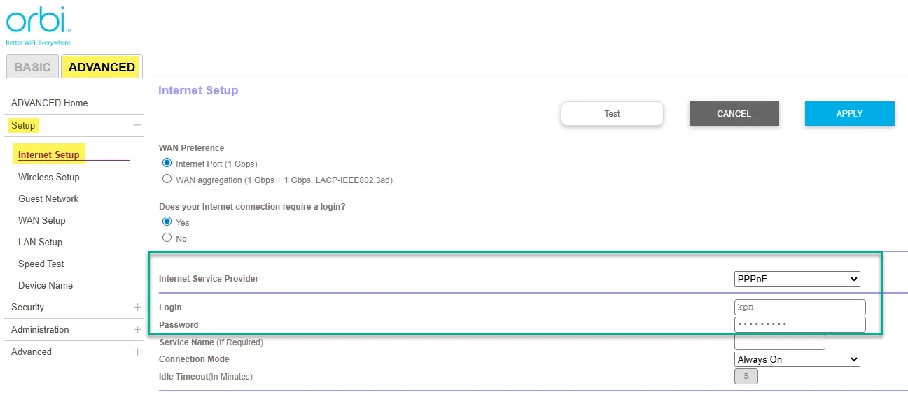The image size is (908, 397).
Task: Click the Internet Service Provider label
Action: pyautogui.click(x=209, y=278)
